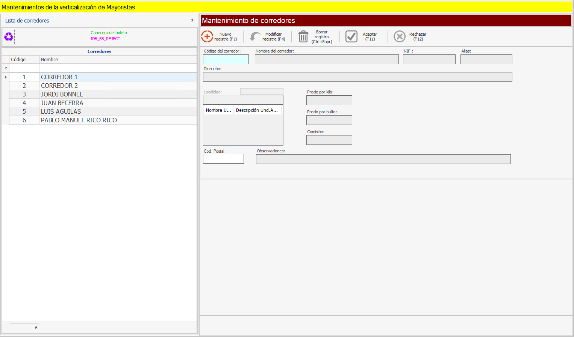574x337 pixels.
Task: Click the Comisión field
Action: pyautogui.click(x=329, y=140)
